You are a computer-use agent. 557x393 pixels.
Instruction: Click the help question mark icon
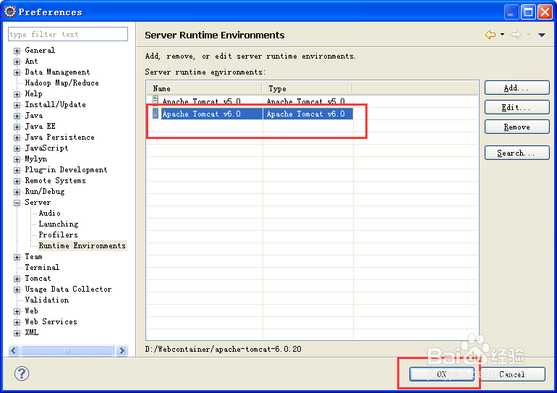tap(22, 373)
